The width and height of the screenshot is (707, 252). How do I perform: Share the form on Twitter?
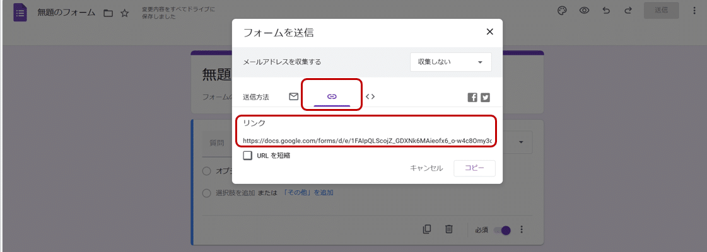tap(485, 97)
